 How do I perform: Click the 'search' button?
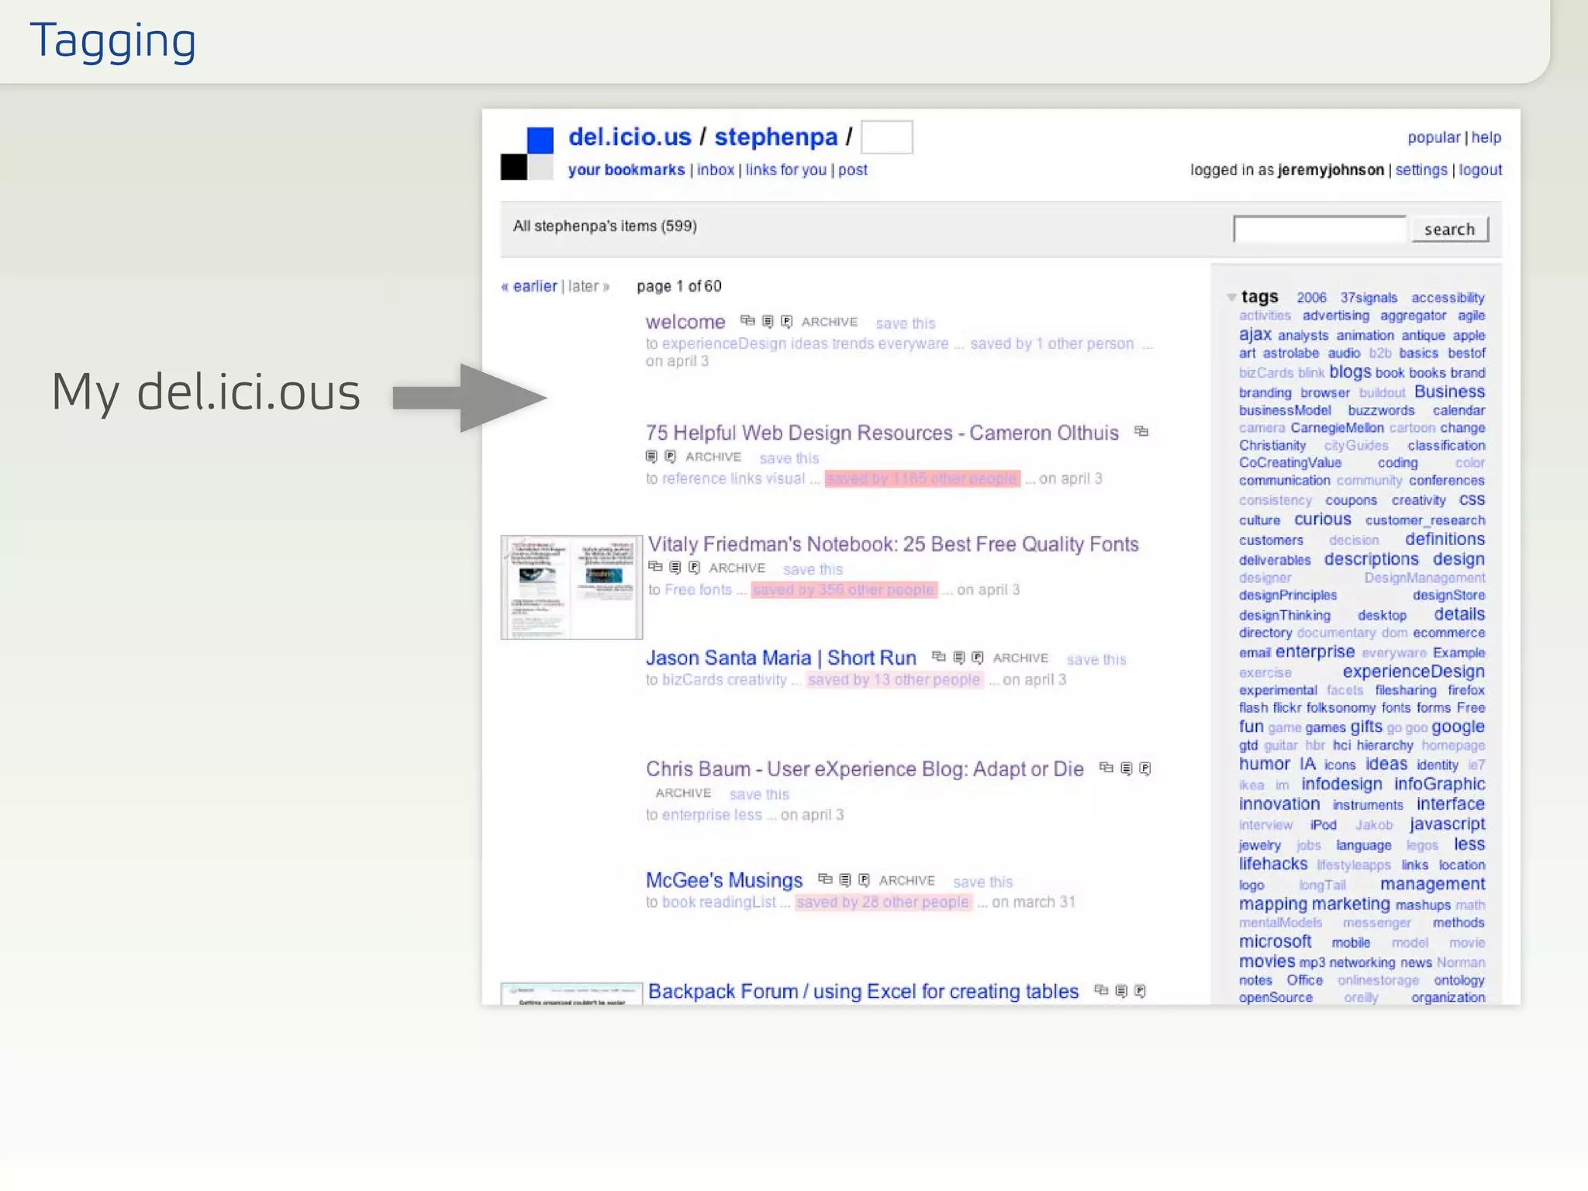[1450, 230]
